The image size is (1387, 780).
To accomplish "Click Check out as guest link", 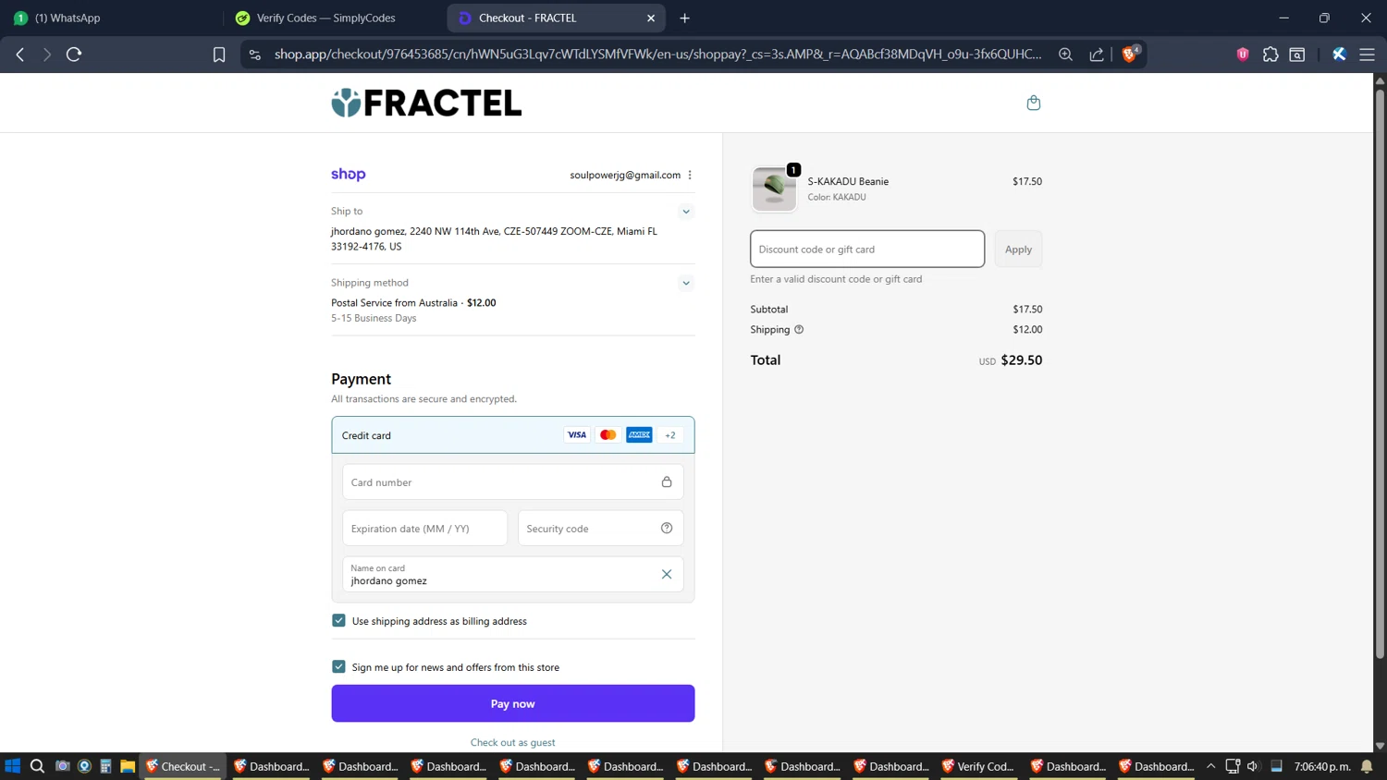I will tap(513, 742).
